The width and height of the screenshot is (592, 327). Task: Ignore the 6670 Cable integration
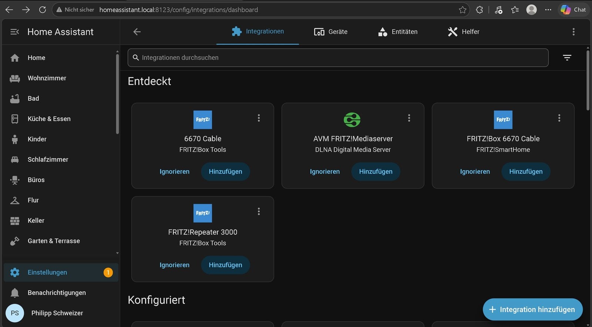pos(175,172)
